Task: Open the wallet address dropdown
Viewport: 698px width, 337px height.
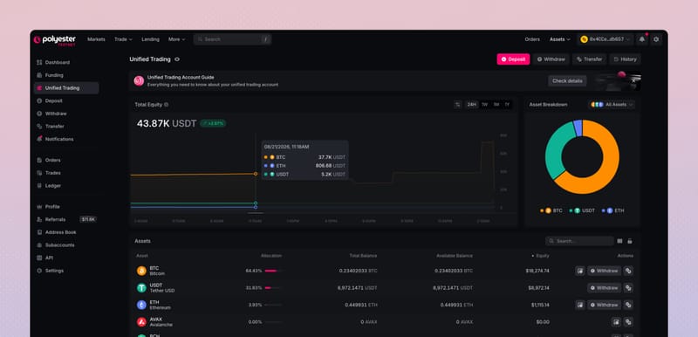Action: pyautogui.click(x=605, y=39)
